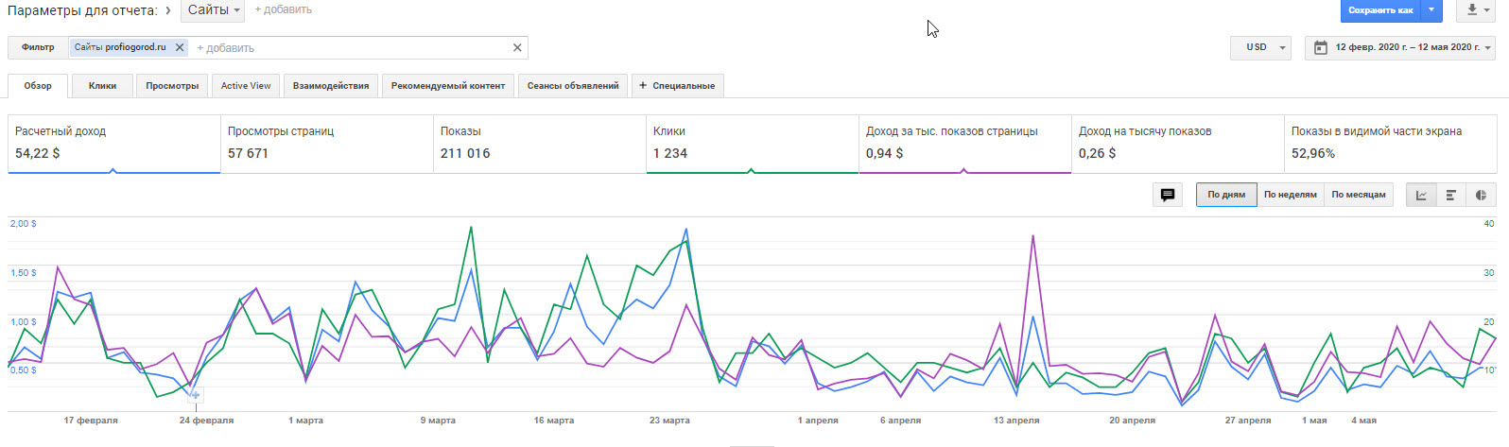Image resolution: width=1509 pixels, height=447 pixels.
Task: Click the + добавить link beside Сайты
Action: [x=283, y=9]
